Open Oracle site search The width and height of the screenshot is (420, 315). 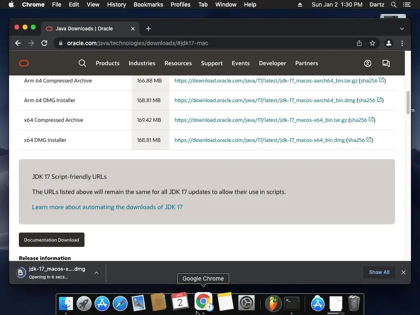pyautogui.click(x=82, y=63)
